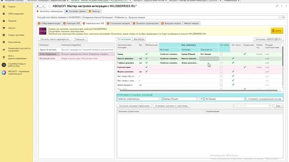Open the search field dropdown arrow
This screenshot has width=289, height=162.
(271, 106)
